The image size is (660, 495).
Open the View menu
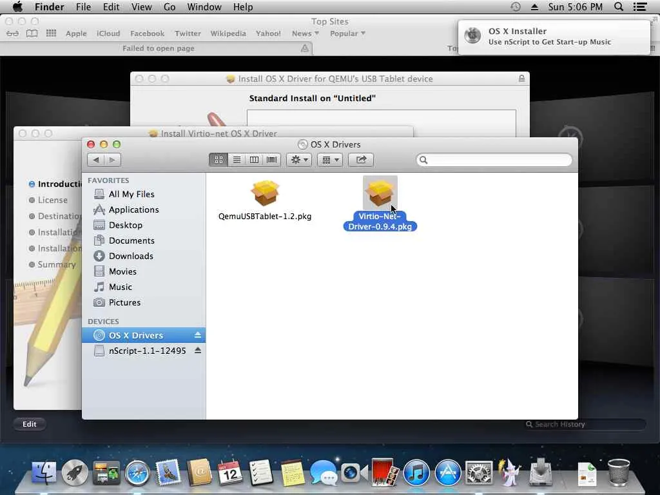(x=141, y=6)
